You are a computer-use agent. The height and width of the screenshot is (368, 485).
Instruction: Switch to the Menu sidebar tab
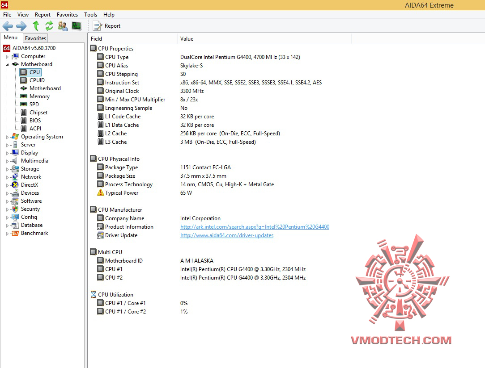pyautogui.click(x=11, y=38)
